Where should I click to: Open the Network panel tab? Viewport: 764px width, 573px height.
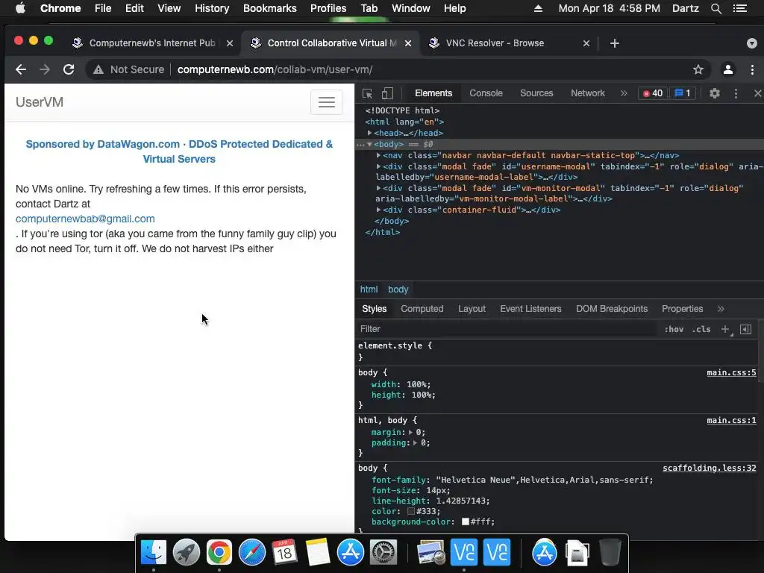588,93
